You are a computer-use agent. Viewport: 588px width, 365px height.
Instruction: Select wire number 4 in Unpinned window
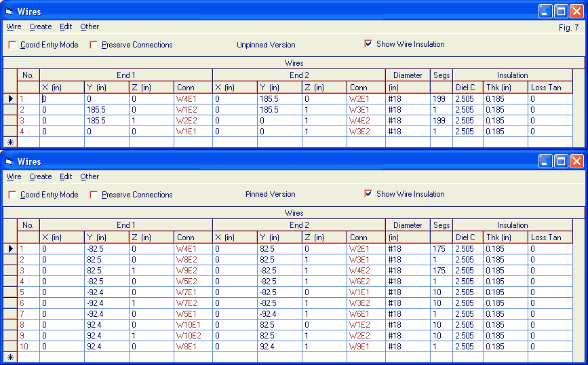(x=28, y=132)
